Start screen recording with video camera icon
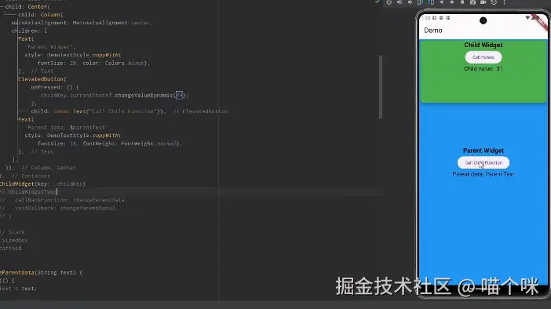The height and width of the screenshot is (309, 551). tap(483, 2)
